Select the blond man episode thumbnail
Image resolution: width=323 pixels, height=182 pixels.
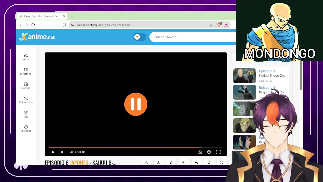(x=243, y=126)
